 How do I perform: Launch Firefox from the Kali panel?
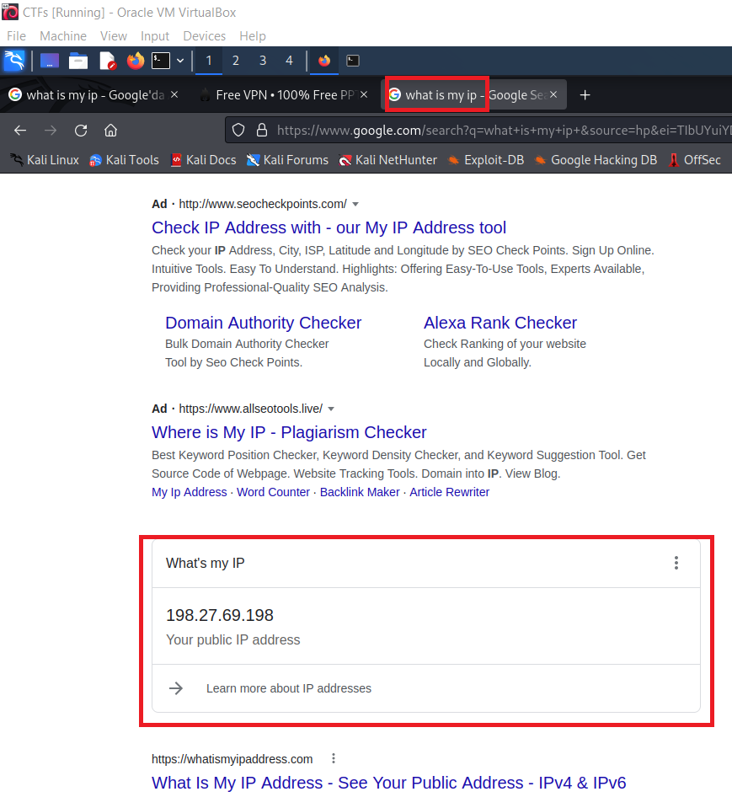coord(135,61)
